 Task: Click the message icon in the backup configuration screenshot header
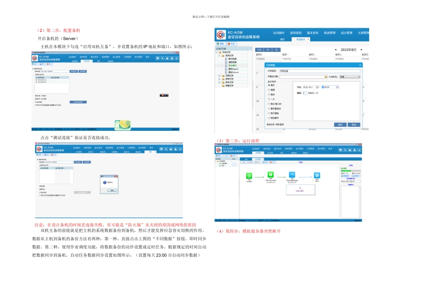pyautogui.click(x=157, y=58)
